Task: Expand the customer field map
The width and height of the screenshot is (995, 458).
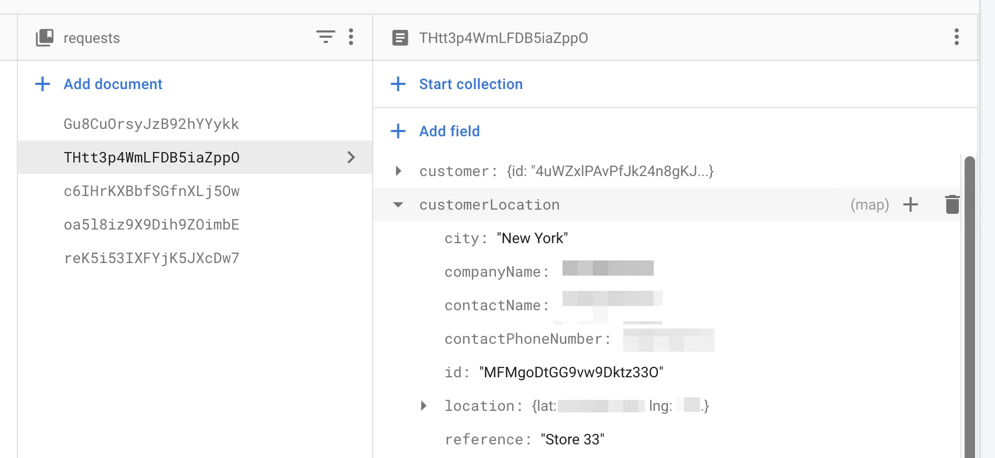Action: 398,171
